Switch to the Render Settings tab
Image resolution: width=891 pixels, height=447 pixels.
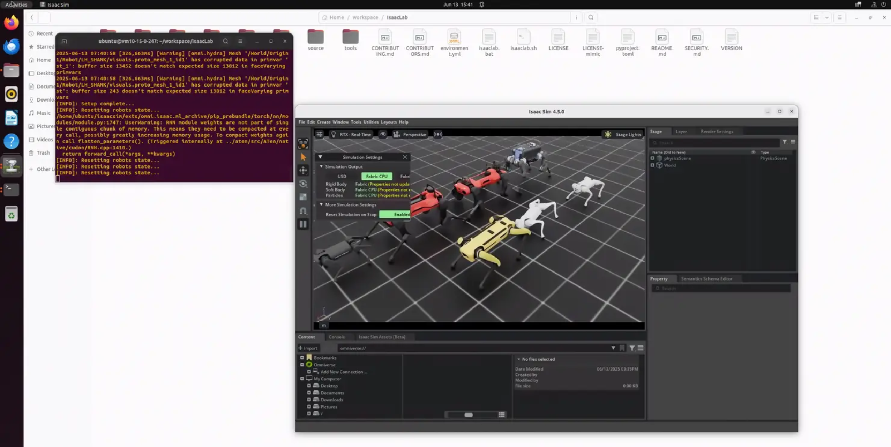pyautogui.click(x=717, y=132)
